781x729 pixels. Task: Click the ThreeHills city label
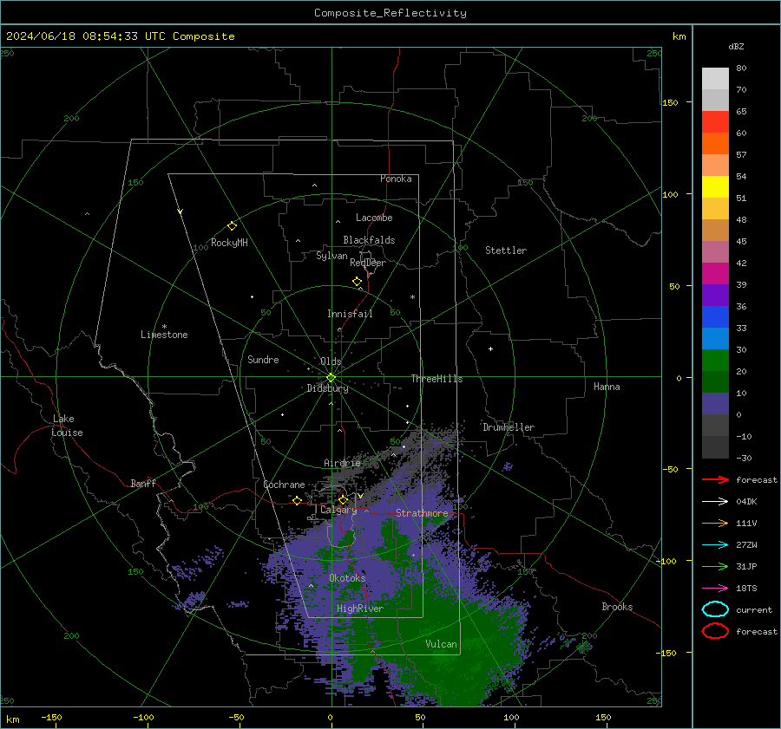(436, 379)
